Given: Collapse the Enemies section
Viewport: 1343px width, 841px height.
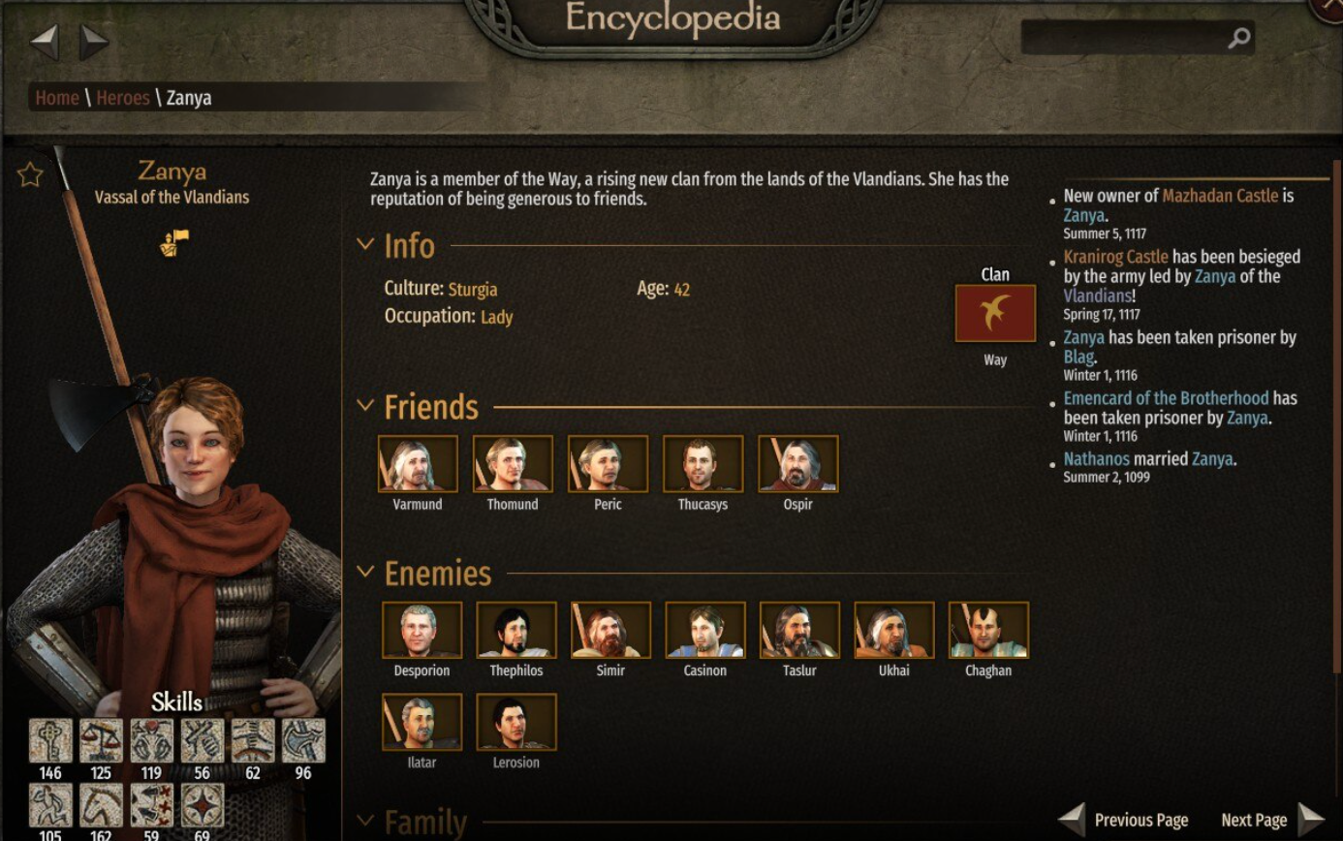Looking at the screenshot, I should 365,572.
